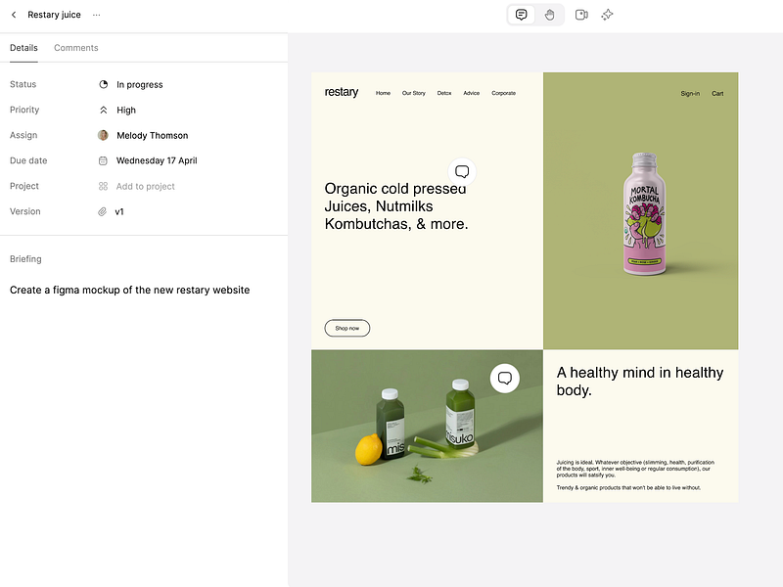This screenshot has height=587, width=783.
Task: Click the Project label
Action: click(x=23, y=186)
